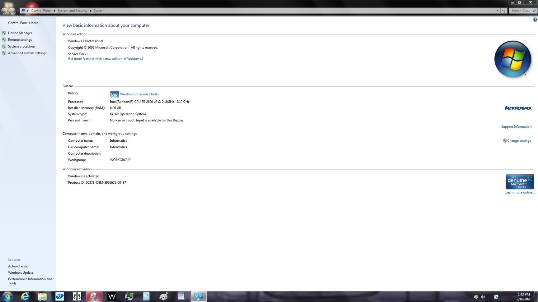Navigate to System and Security breadcrumb
This screenshot has height=302, width=538.
(72, 11)
